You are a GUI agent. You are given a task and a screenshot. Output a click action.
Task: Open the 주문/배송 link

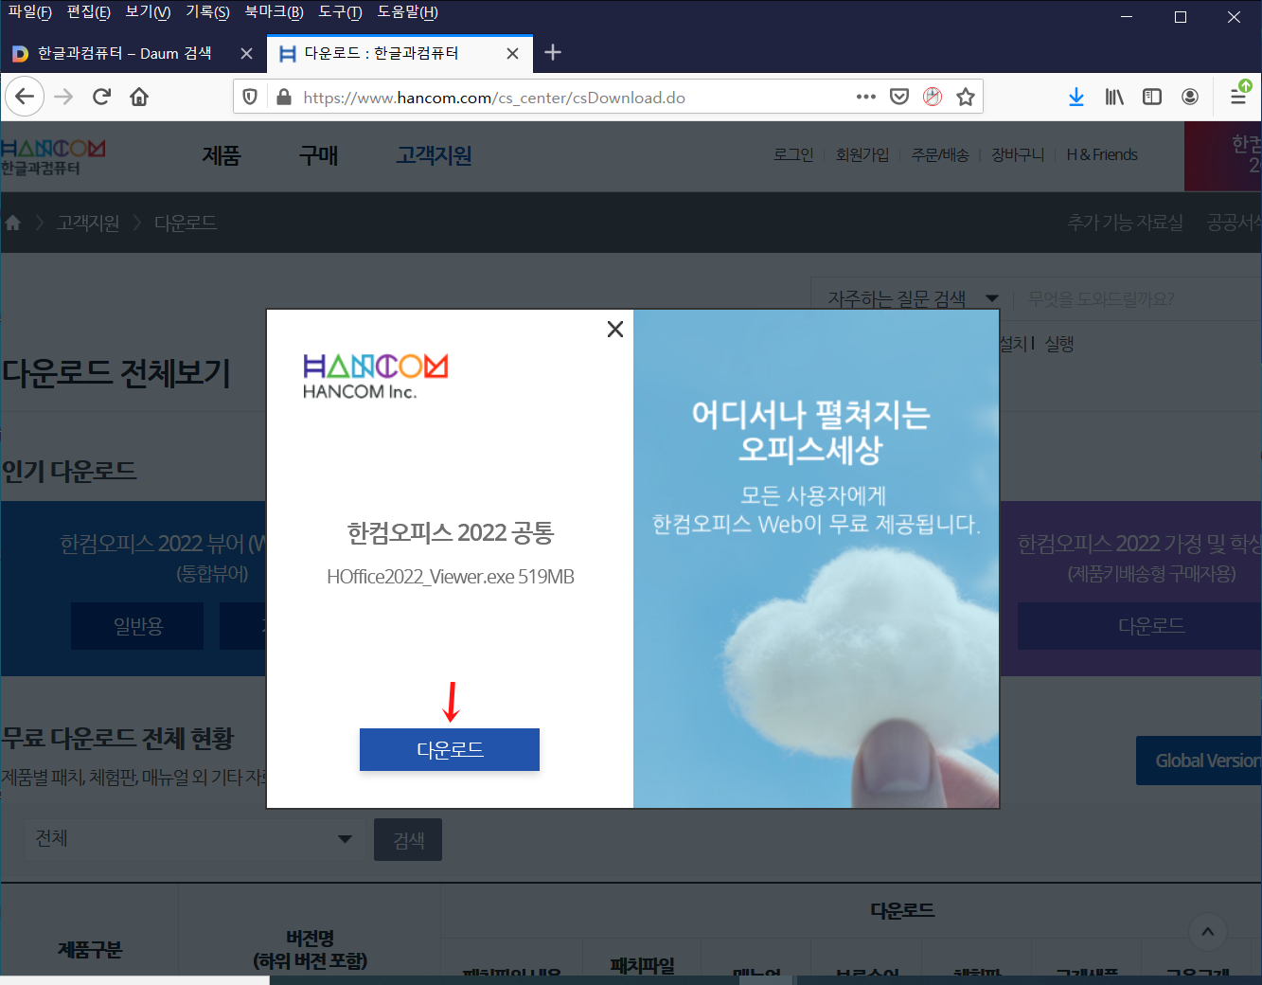pos(940,154)
